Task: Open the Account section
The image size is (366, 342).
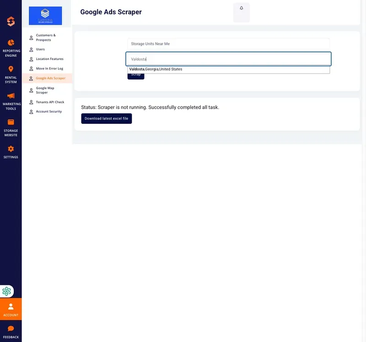Action: point(11,309)
